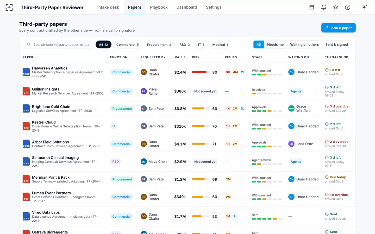This screenshot has width=375, height=234.
Task: Click the 3H issue badge for Halvorsen
Action: coord(228,72)
